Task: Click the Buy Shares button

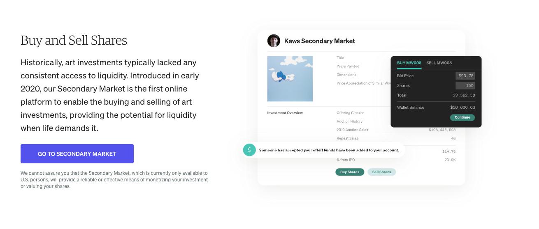Action: 350,172
